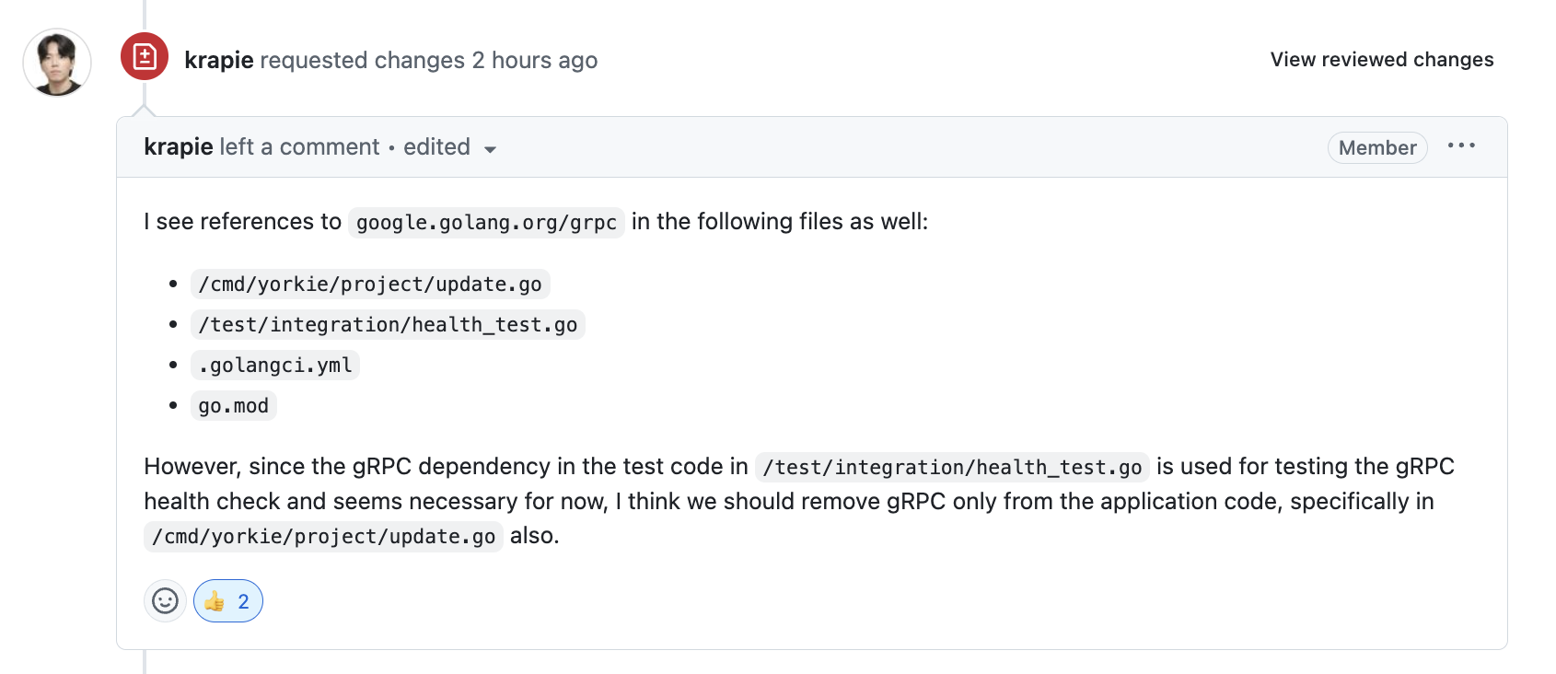1556x674 pixels.
Task: Open the add reaction smiley picker
Action: (166, 601)
